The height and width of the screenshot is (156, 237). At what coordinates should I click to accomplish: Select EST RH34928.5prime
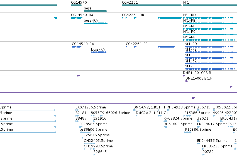coord(168,110)
